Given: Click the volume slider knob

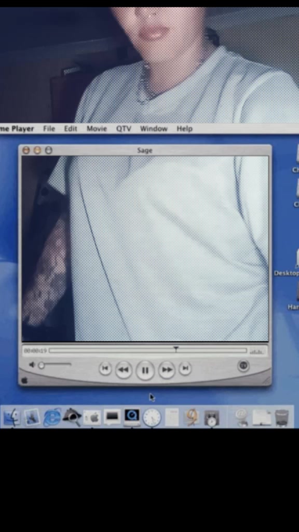Looking at the screenshot, I should (x=42, y=365).
